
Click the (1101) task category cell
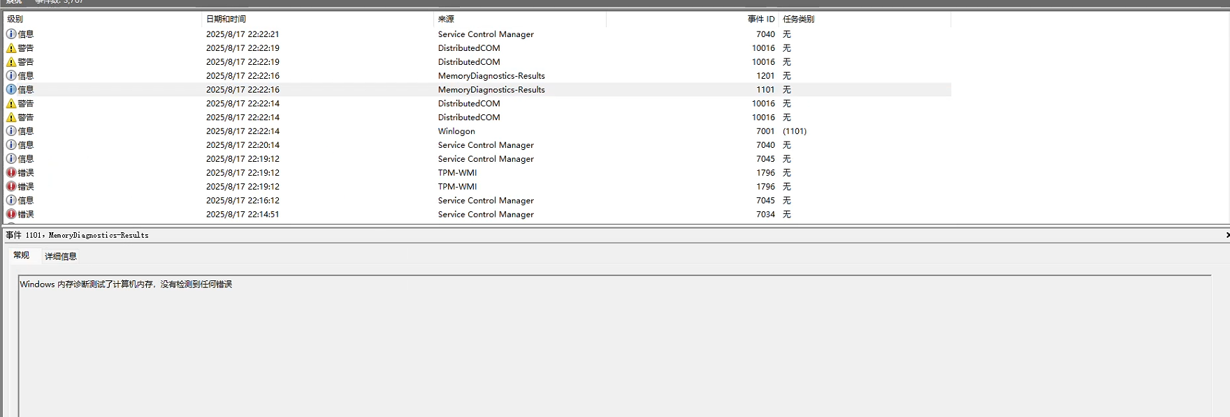(x=795, y=131)
